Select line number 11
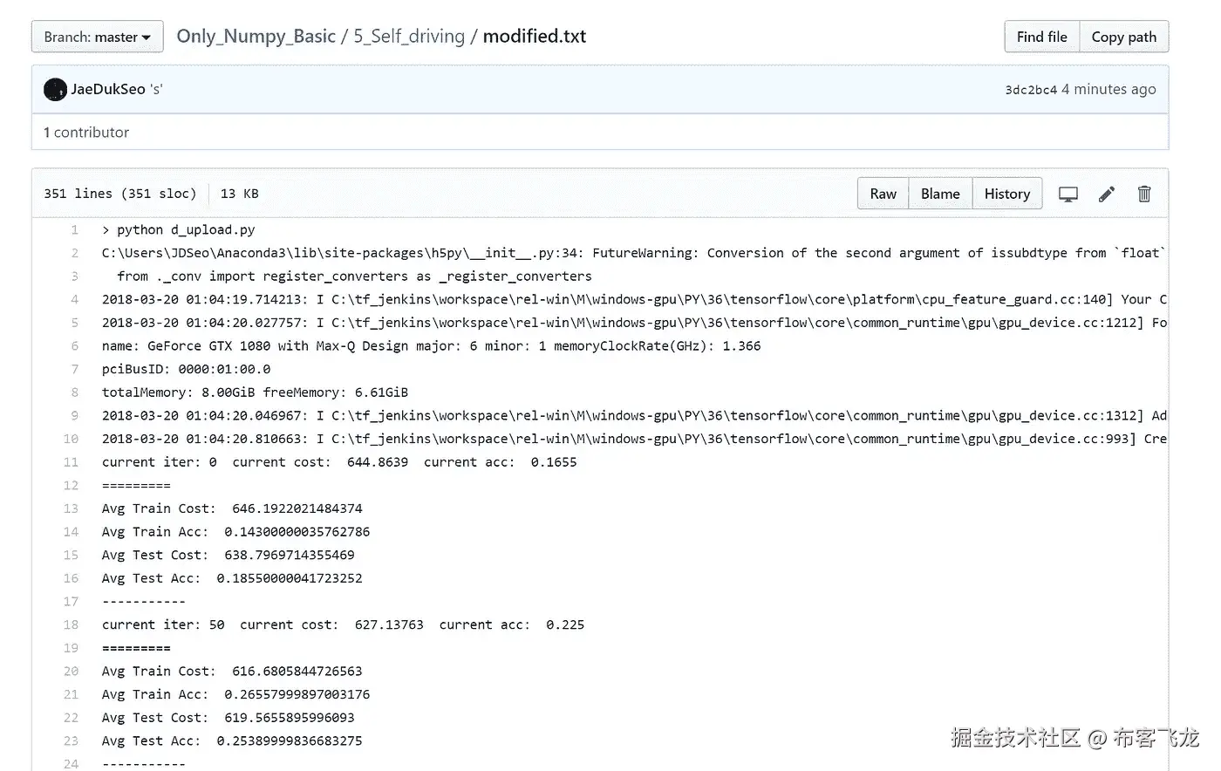Screen dimensions: 1221x771 click(x=71, y=462)
